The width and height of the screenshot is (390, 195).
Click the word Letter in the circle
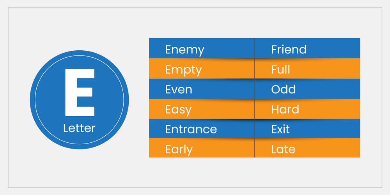tap(79, 128)
